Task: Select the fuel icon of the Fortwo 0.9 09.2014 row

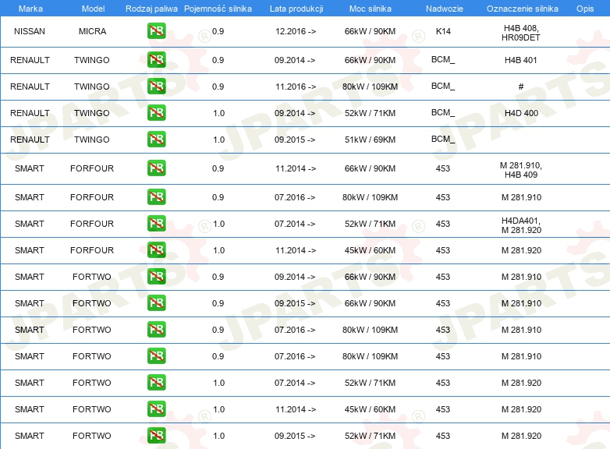Action: click(156, 277)
